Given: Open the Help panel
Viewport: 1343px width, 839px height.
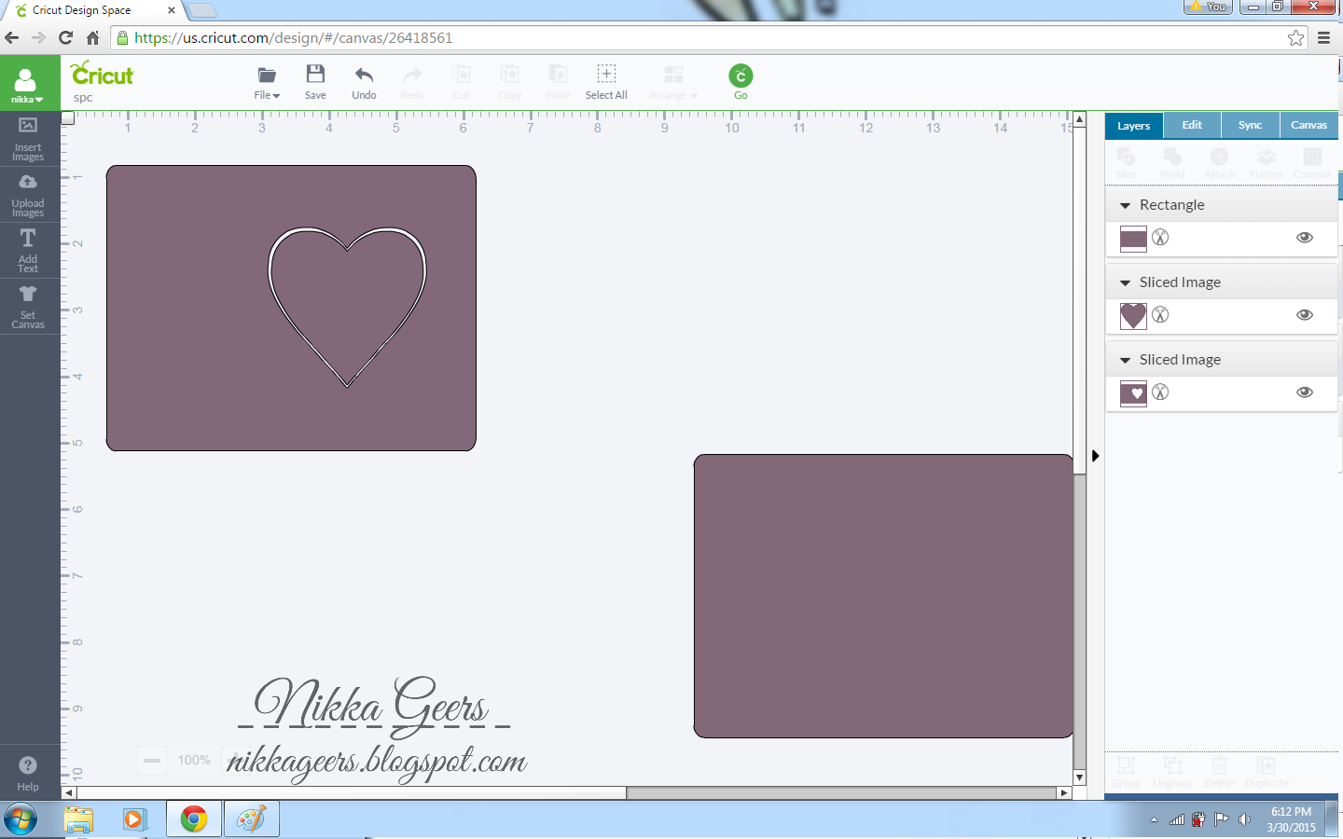Looking at the screenshot, I should pos(28,772).
